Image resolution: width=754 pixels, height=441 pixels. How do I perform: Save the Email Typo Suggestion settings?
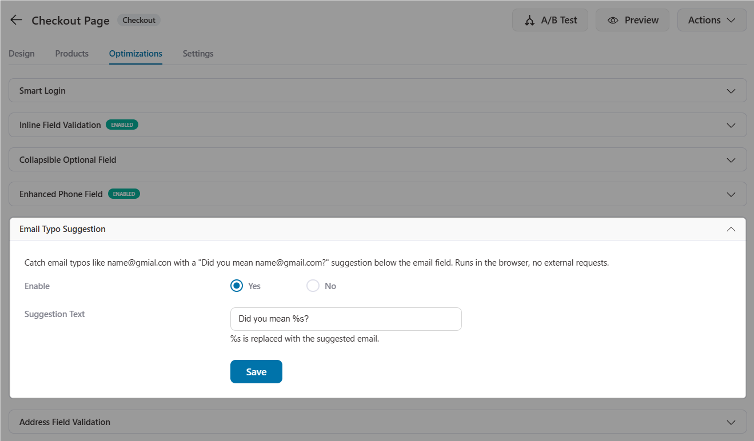[256, 371]
